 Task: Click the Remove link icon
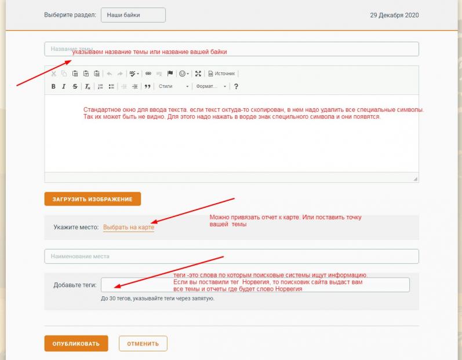(x=159, y=74)
